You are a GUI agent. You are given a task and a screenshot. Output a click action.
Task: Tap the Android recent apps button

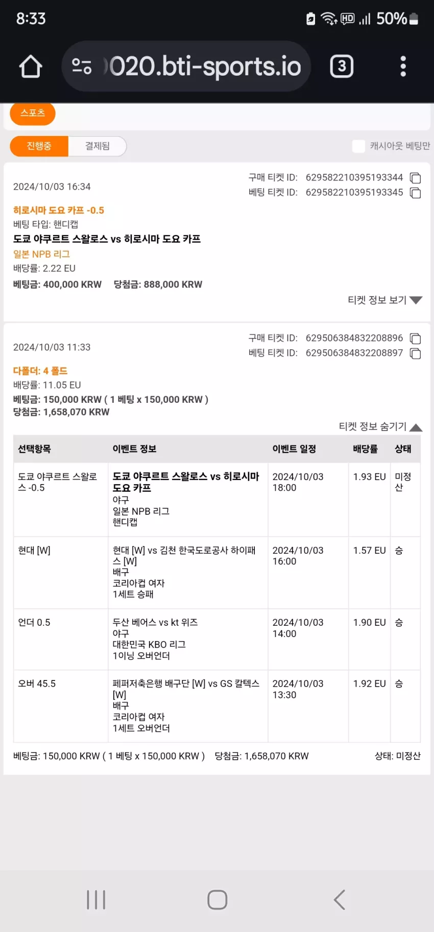point(96,900)
